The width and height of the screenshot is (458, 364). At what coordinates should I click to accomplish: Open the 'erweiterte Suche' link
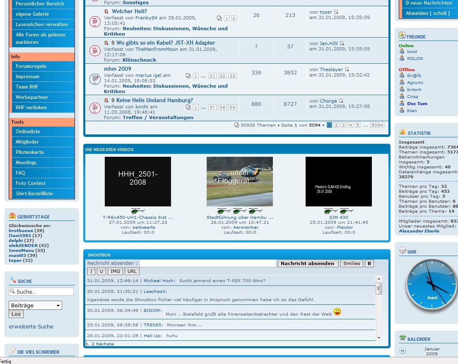coord(31,326)
